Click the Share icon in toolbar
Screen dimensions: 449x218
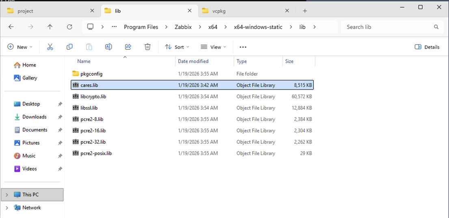coord(128,47)
